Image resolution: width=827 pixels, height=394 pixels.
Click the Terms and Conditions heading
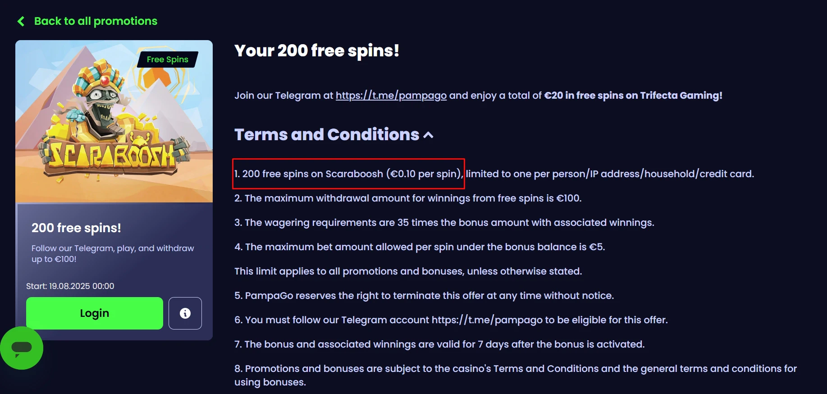tap(327, 134)
